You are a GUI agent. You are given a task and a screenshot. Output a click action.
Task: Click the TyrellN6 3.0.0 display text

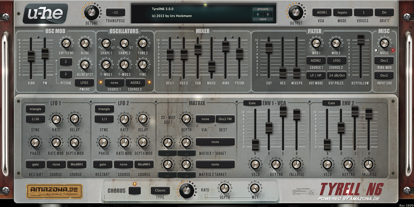162,9
